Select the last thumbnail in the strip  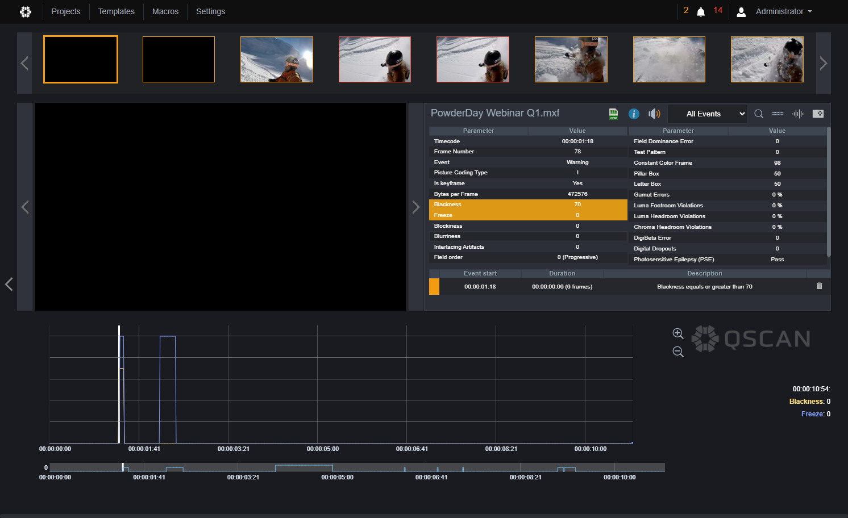coord(767,59)
